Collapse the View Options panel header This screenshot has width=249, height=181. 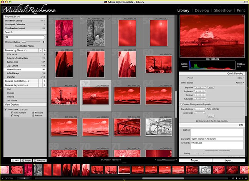point(25,104)
